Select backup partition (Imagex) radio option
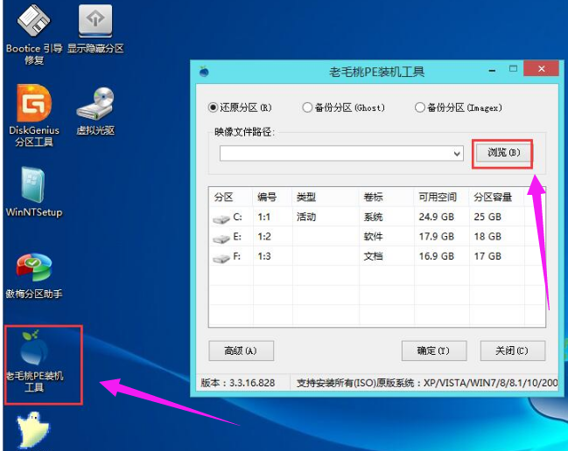Screen dimensions: 568x451 pyautogui.click(x=420, y=108)
